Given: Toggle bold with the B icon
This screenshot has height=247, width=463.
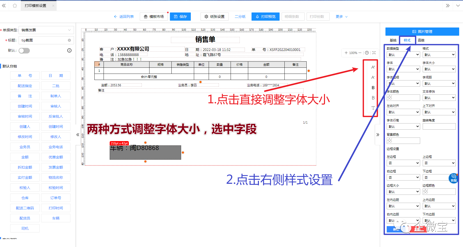Looking at the screenshot, I should [373, 88].
